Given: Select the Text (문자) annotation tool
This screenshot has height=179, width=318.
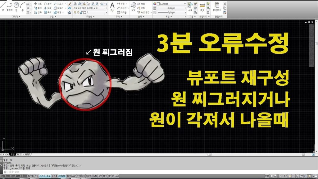Looking at the screenshot, I should coord(112,6).
